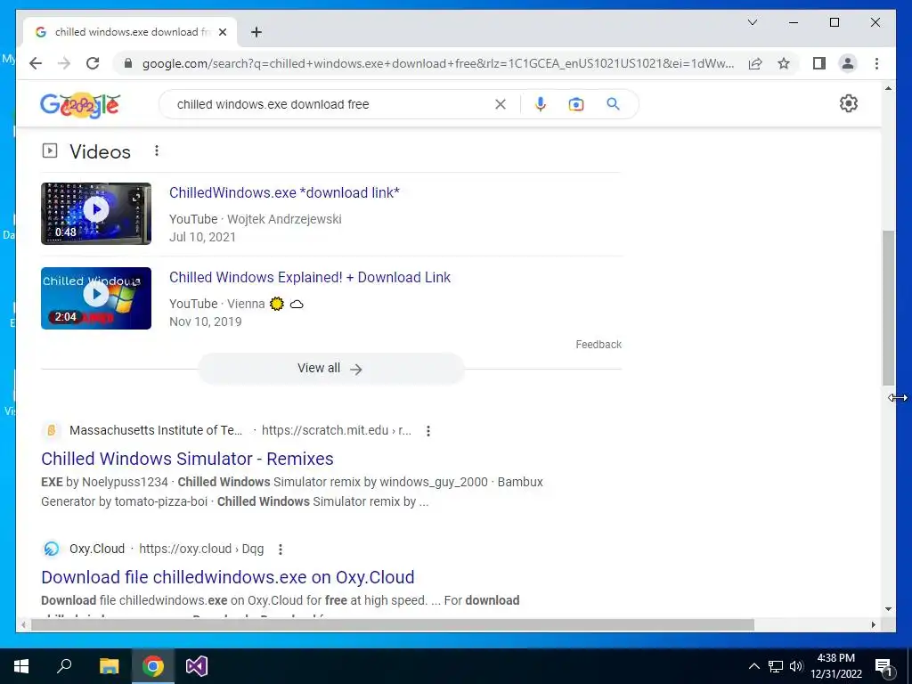The image size is (912, 684).
Task: Open the taskbar clock and date
Action: tap(835, 666)
